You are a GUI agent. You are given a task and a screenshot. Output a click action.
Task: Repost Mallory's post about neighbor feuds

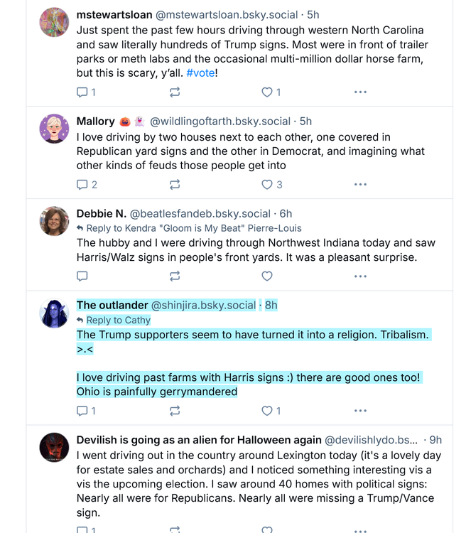click(x=175, y=184)
